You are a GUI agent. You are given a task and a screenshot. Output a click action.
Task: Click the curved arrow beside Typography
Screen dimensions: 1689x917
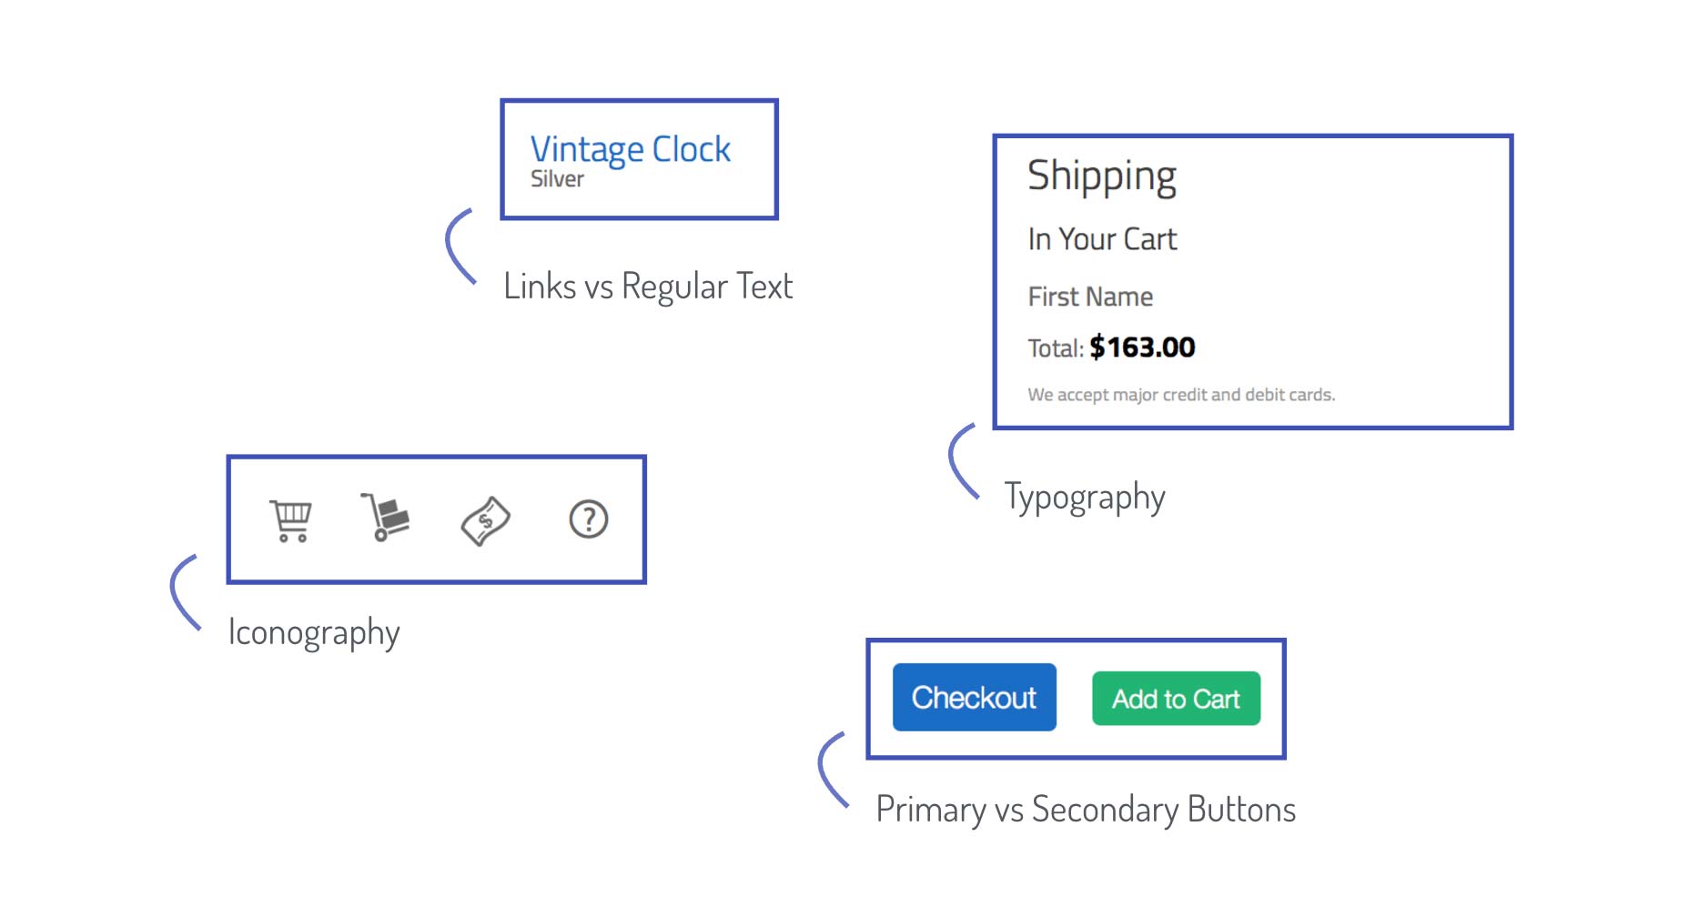pos(964,461)
